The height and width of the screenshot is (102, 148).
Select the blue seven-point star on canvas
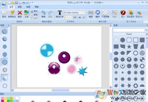click(x=83, y=71)
